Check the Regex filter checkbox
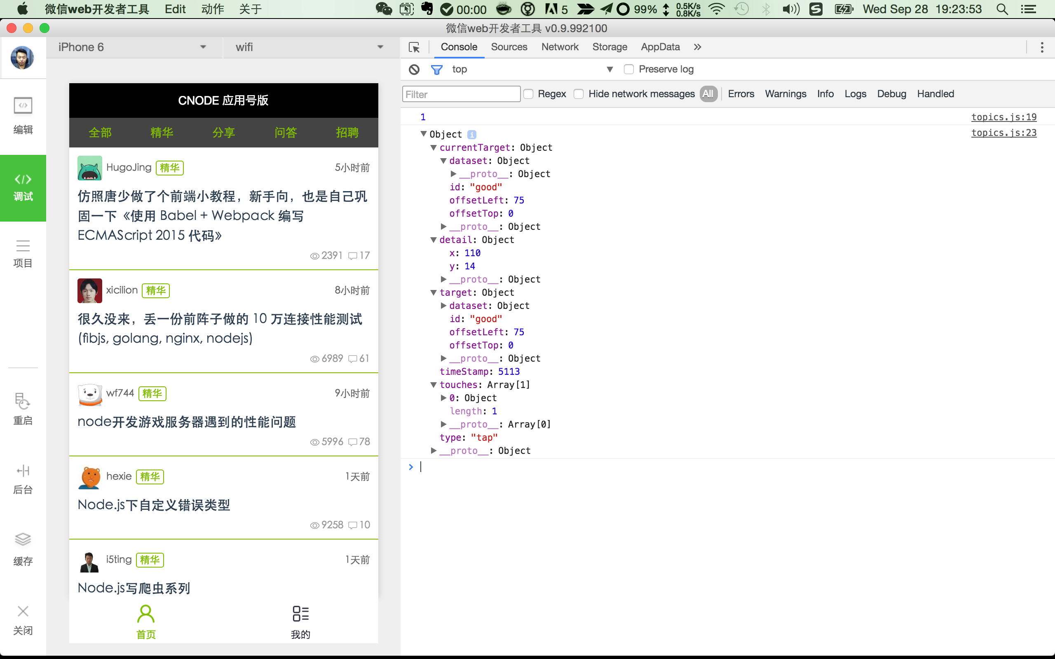1055x659 pixels. pyautogui.click(x=528, y=94)
